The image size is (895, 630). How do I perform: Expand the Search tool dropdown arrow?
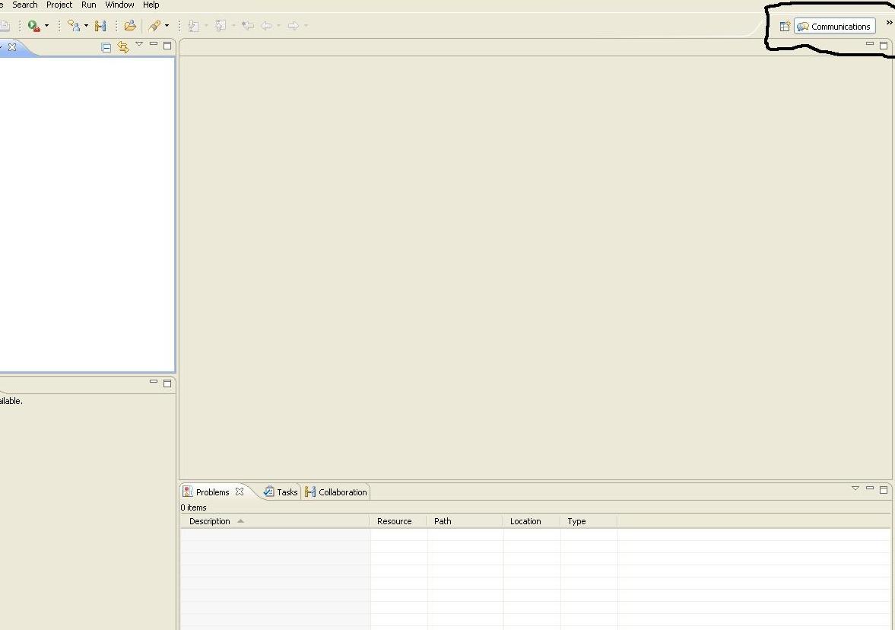coord(167,26)
